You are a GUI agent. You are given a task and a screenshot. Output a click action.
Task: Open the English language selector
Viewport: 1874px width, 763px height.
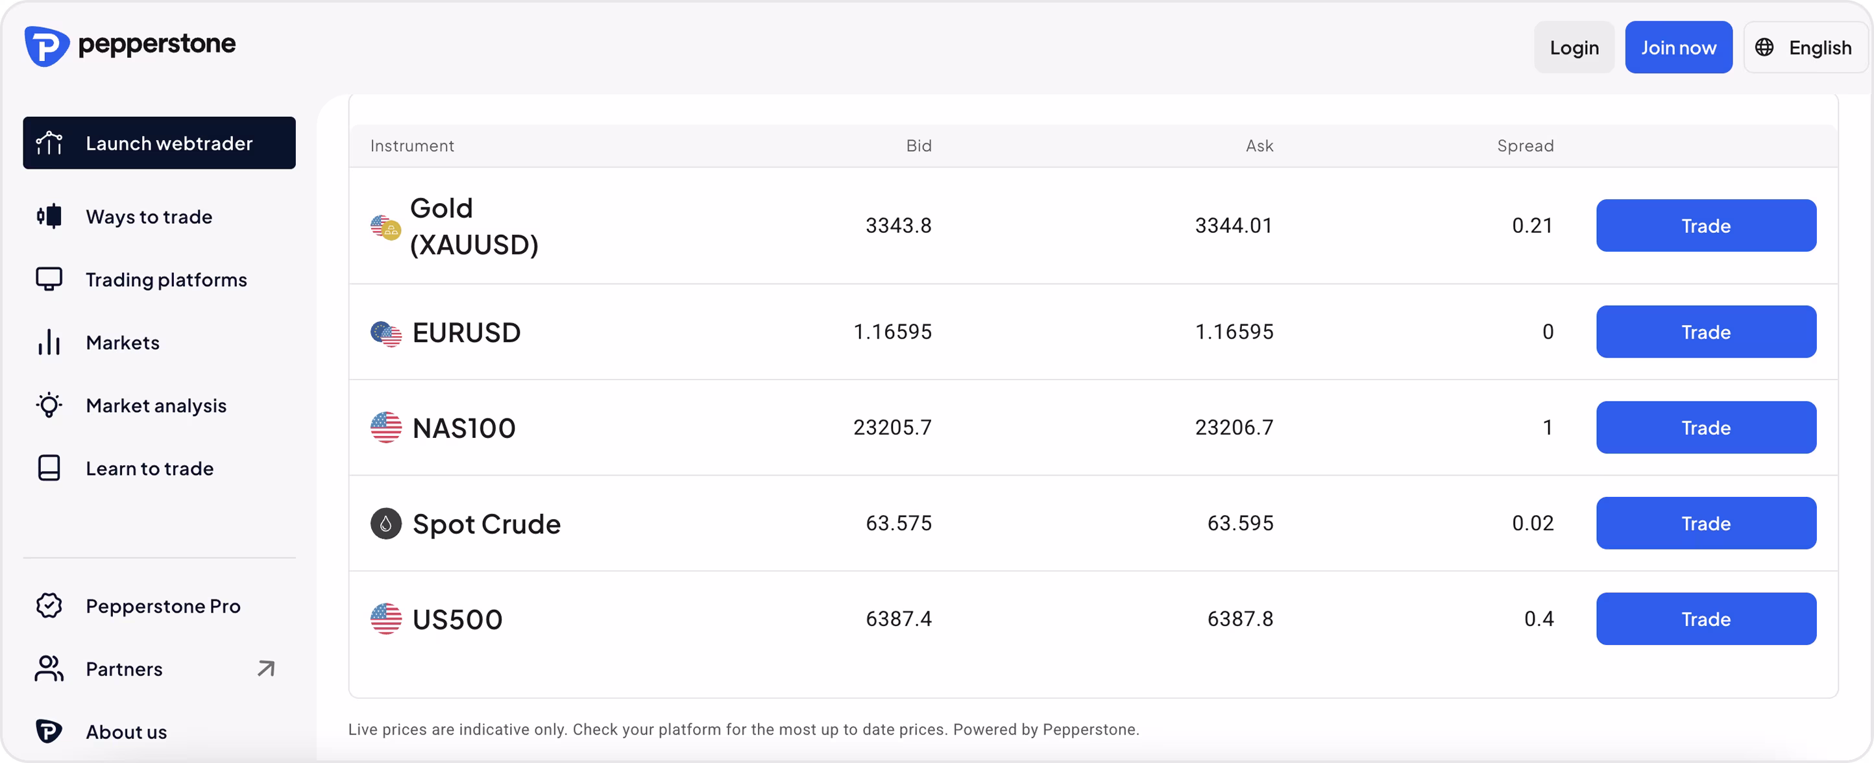click(x=1806, y=47)
